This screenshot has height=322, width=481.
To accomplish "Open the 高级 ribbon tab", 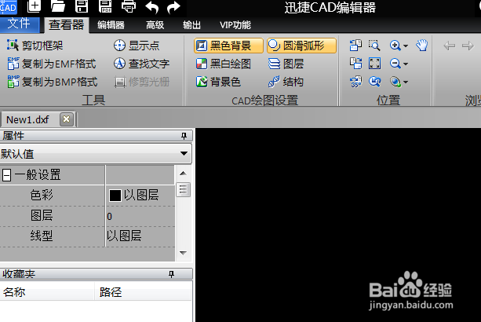I will click(155, 25).
